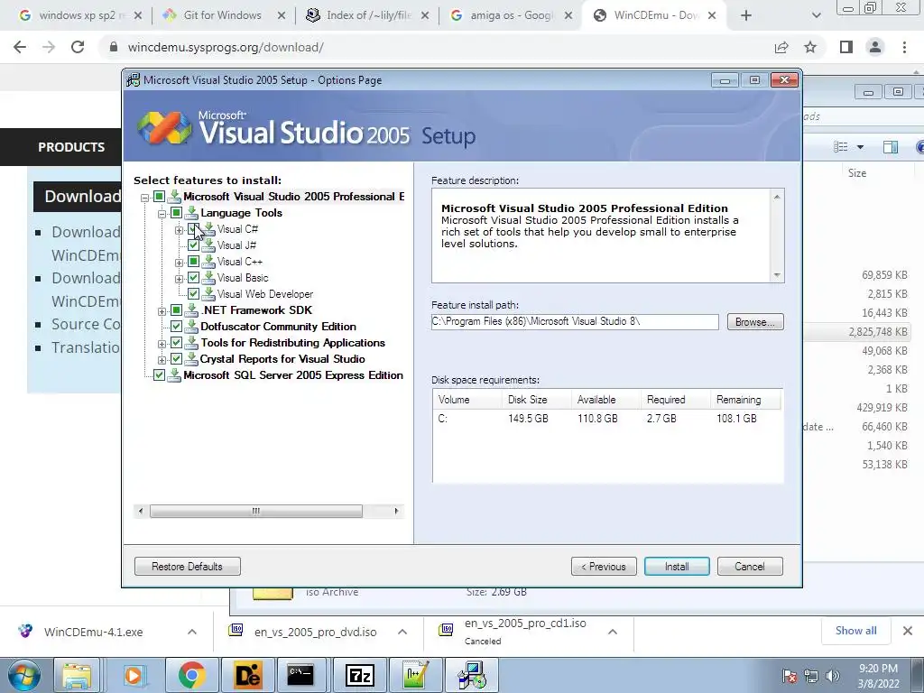This screenshot has height=693, width=924.
Task: Open the 7-Zip taskbar icon
Action: coord(359,675)
